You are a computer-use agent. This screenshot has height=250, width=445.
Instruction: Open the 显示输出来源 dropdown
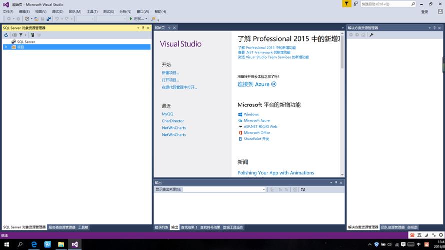point(264,189)
